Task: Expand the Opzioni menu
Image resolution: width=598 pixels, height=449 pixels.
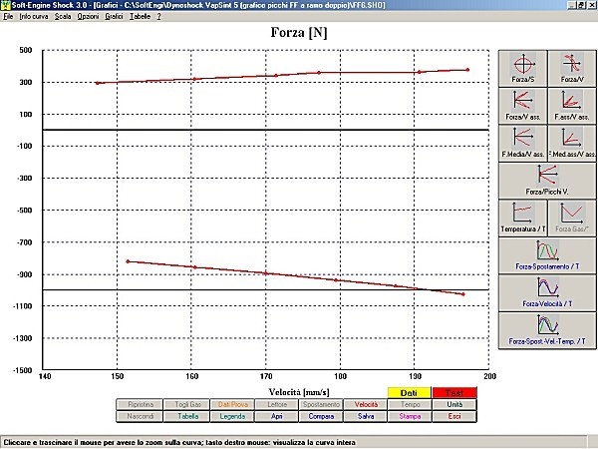Action: tap(88, 18)
